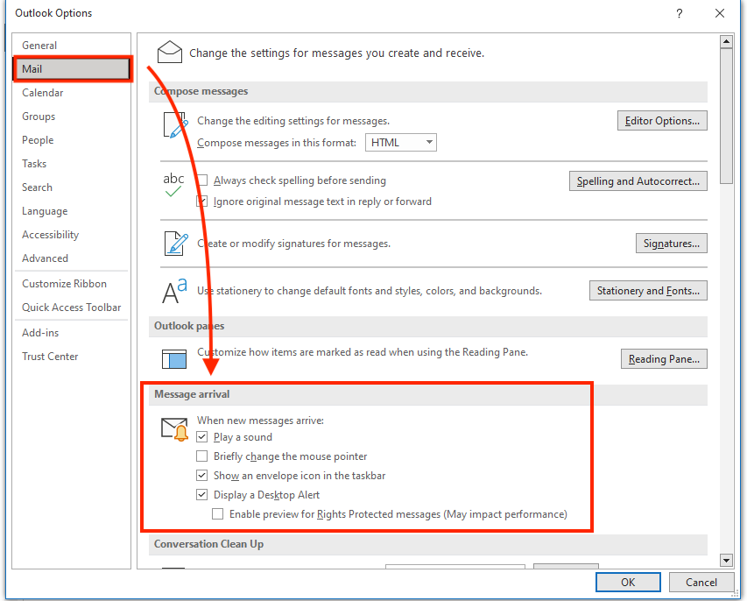Screen dimensions: 747x601
Task: Open the Groups options category
Action: coord(72,117)
